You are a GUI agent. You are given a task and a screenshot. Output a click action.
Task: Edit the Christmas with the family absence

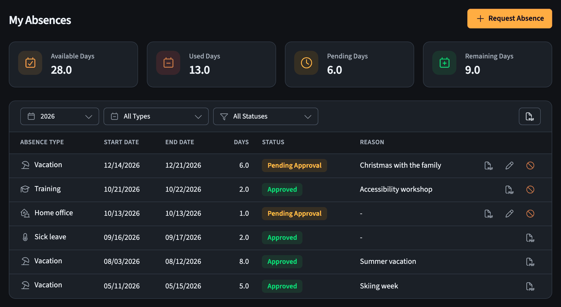(x=509, y=165)
